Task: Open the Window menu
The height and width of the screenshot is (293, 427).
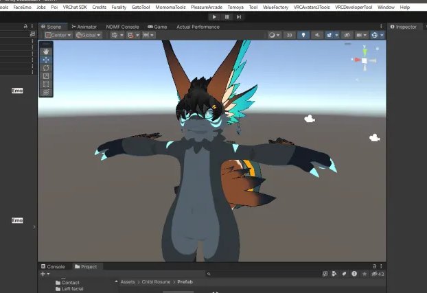Action: coord(386,7)
